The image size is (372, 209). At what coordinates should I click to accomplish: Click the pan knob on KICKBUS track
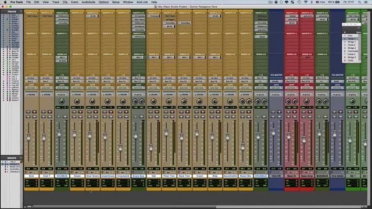point(62,102)
